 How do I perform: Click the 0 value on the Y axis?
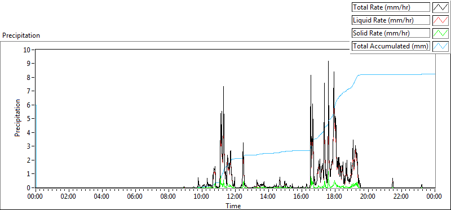[x=29, y=188]
